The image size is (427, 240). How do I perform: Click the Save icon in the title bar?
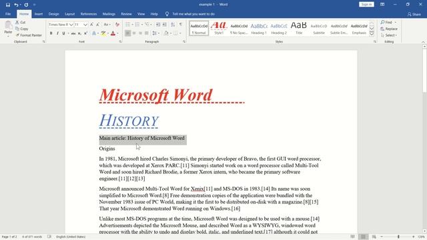point(8,5)
